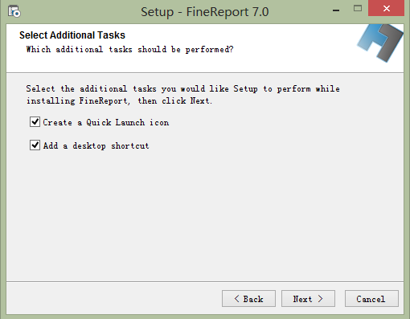Click the Next button

308,299
